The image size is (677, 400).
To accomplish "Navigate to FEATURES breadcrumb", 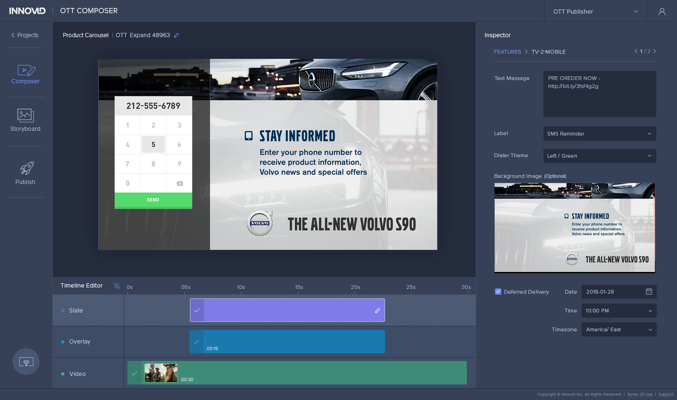I will (x=507, y=52).
